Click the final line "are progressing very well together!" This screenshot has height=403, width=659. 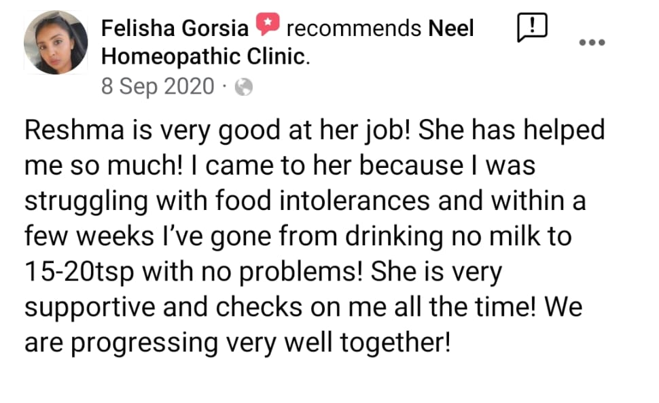[x=237, y=343]
